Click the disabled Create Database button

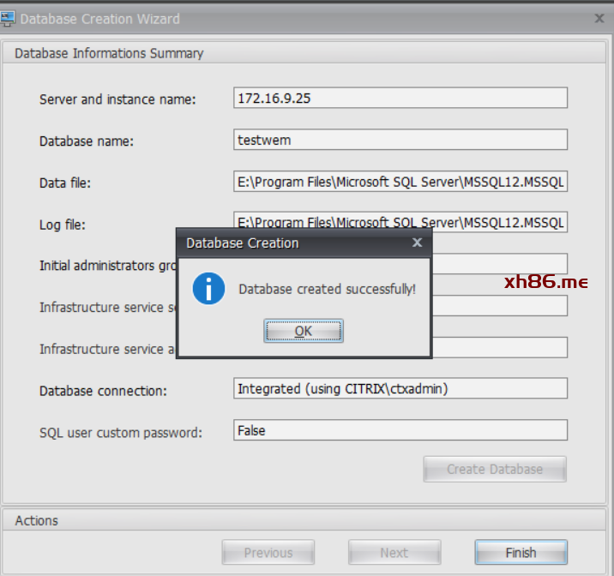click(495, 469)
